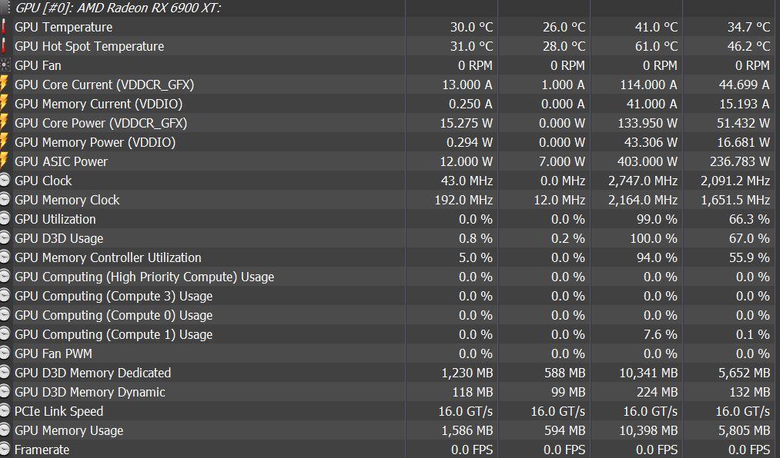Click the fan icon beside GPU Fan
The image size is (780, 458).
point(5,65)
